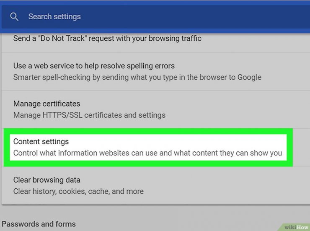Click "Clear history, cookies, cache, and more" text
Image resolution: width=310 pixels, height=231 pixels.
click(78, 192)
